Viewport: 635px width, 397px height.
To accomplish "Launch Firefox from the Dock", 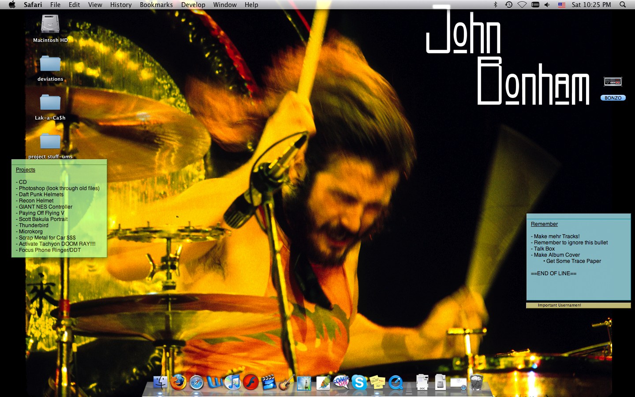I will click(179, 382).
